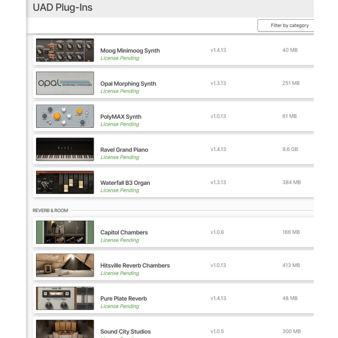Click the 166 MB size value
Image resolution: width=338 pixels, height=338 pixels.
291,232
